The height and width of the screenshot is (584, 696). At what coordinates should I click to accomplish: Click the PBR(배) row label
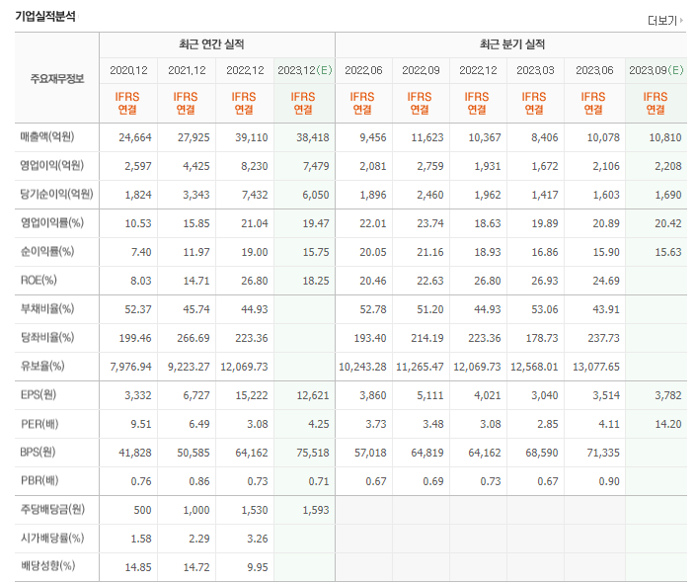tap(39, 480)
